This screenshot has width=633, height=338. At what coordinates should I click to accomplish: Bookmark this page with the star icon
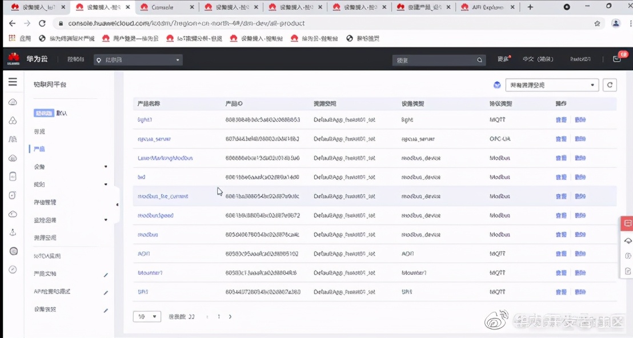coord(597,23)
